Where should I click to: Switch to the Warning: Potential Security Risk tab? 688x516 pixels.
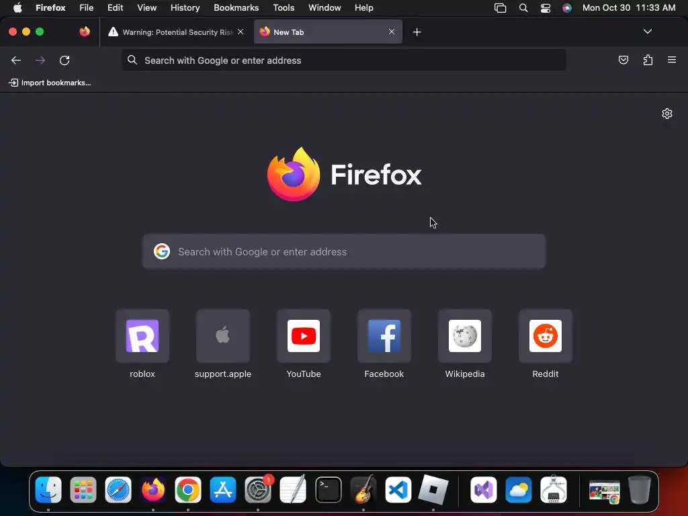click(x=177, y=32)
